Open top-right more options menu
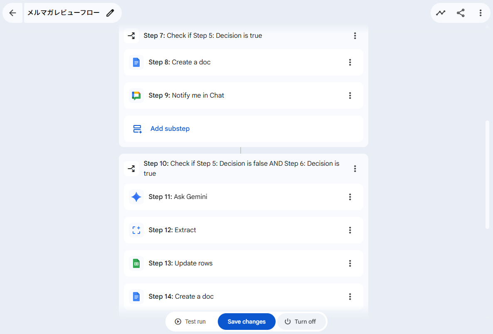Viewport: 493px width, 334px height. [481, 13]
